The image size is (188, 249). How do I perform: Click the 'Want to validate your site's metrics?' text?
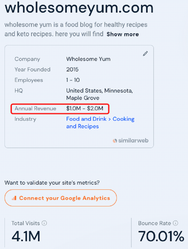pyautogui.click(x=52, y=183)
